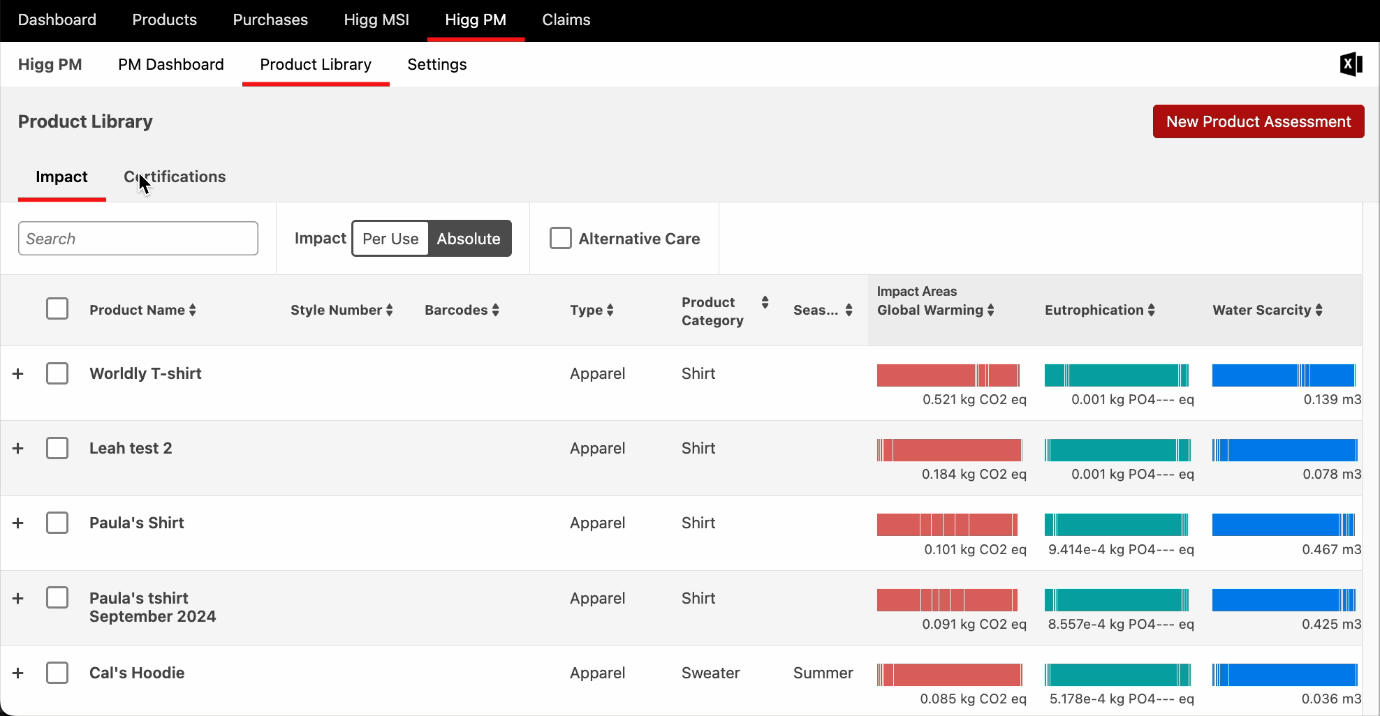Expand the Leah test 2 row

click(x=18, y=448)
